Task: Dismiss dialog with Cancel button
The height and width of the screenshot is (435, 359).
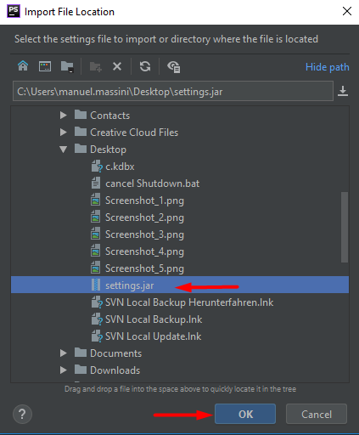Action: pos(317,414)
